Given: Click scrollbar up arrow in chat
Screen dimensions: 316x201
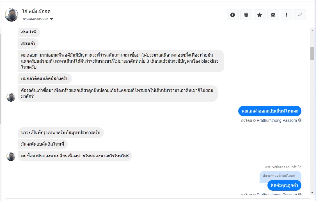Looking at the screenshot, I should [312, 31].
